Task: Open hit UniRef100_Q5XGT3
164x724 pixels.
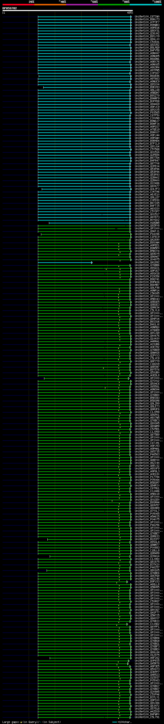Action: pyautogui.click(x=147, y=669)
